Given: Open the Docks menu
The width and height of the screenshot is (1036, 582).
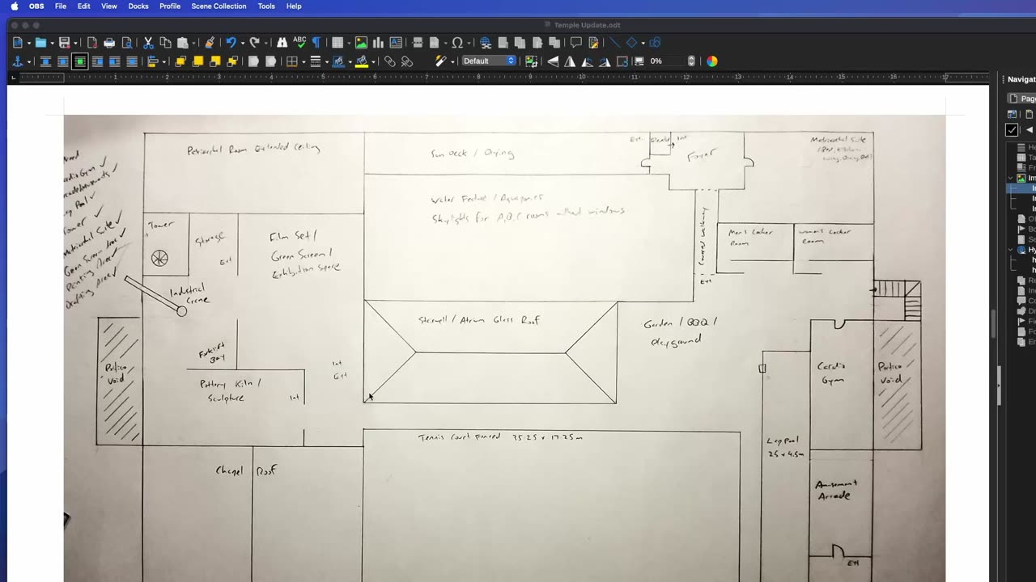Looking at the screenshot, I should click(x=138, y=6).
